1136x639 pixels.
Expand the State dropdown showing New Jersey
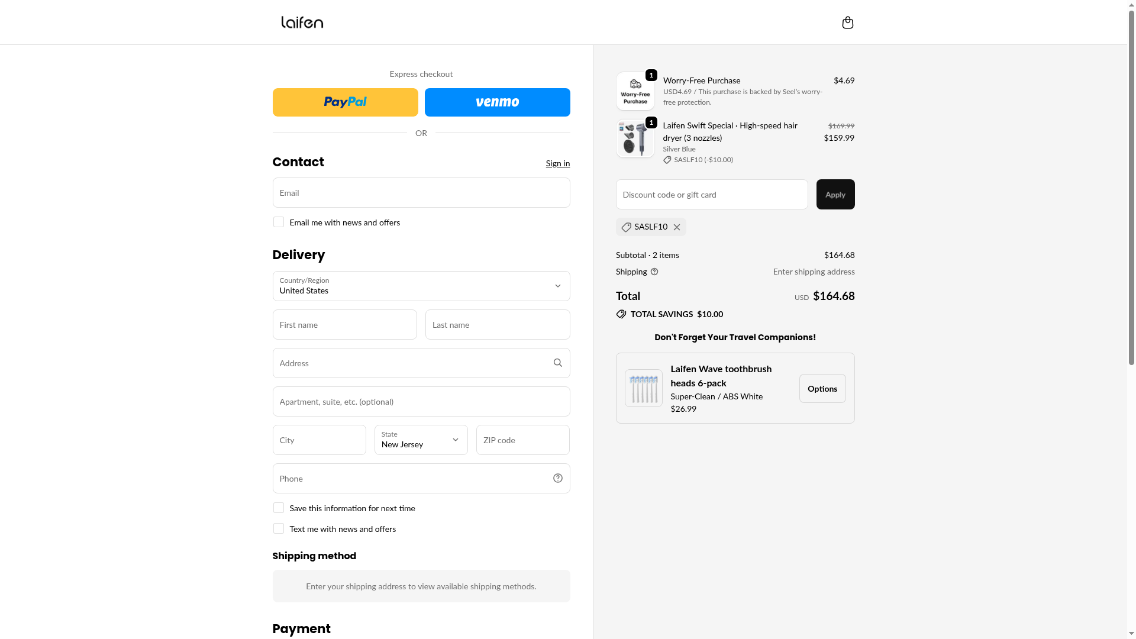[x=421, y=440]
